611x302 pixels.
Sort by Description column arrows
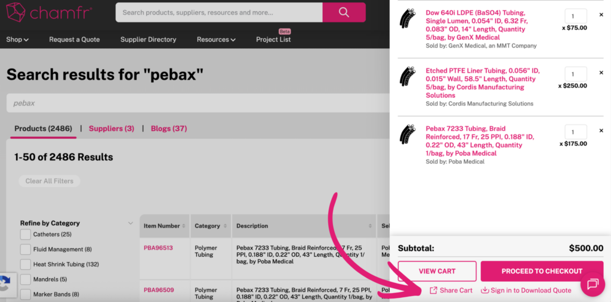370,226
